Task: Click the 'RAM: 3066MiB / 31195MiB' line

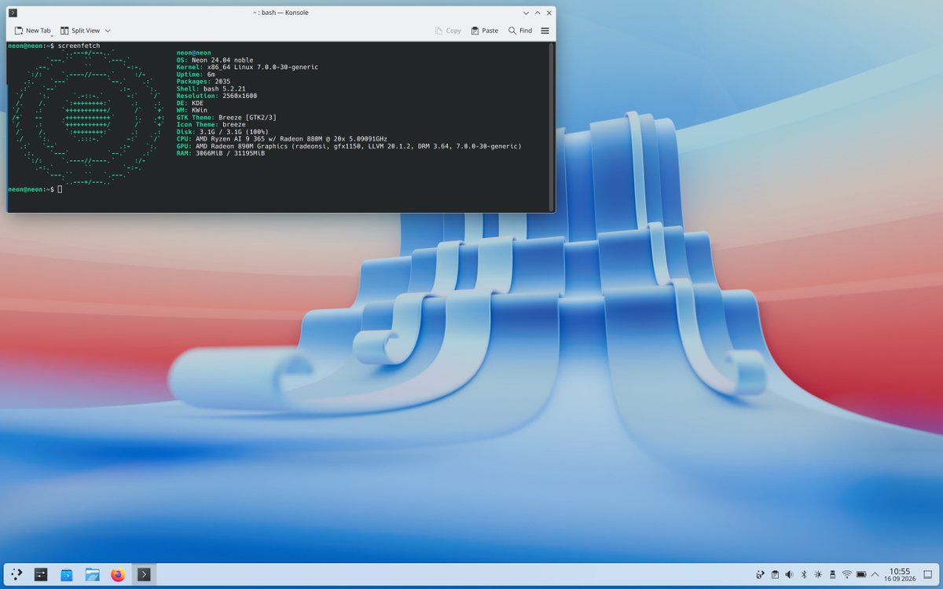Action: click(x=221, y=153)
